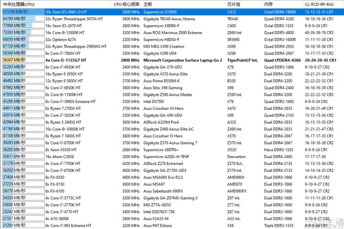Sort by the 主板 column header
The height and width of the screenshot is (229, 344).
[x=184, y=4]
